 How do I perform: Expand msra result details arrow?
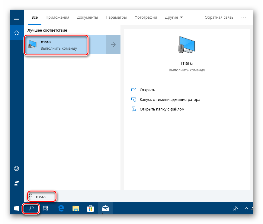coord(113,45)
